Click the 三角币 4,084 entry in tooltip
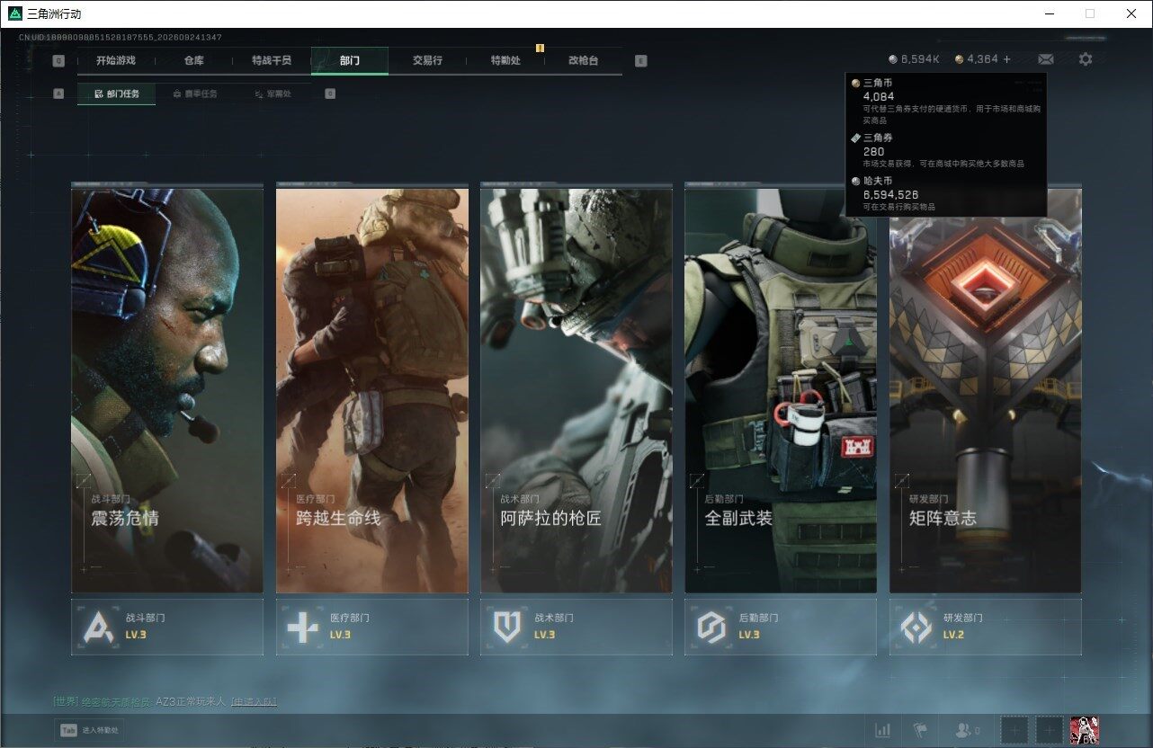 coord(944,102)
